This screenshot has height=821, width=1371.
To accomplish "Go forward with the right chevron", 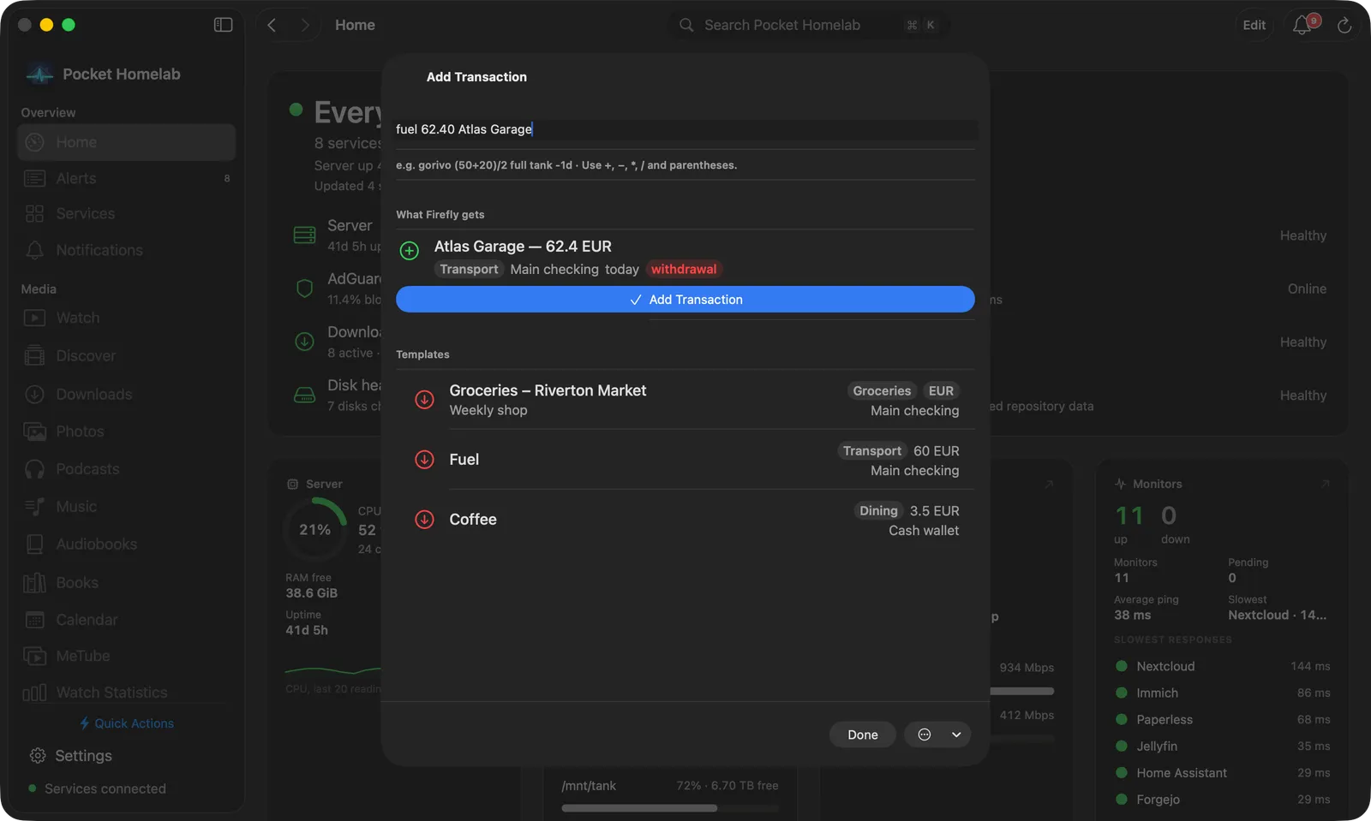I will pos(305,25).
